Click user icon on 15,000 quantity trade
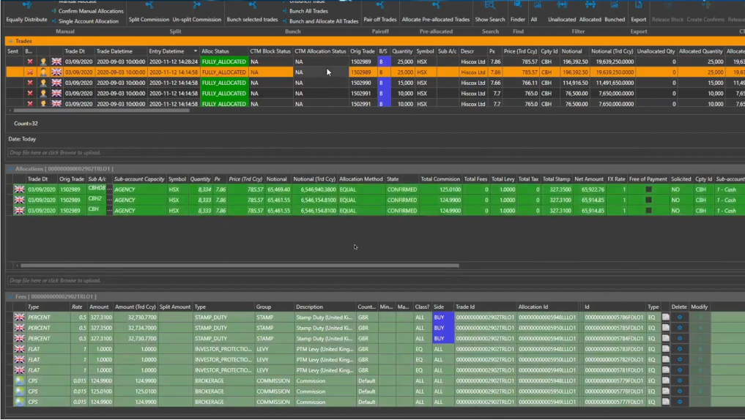745x420 pixels. [43, 83]
